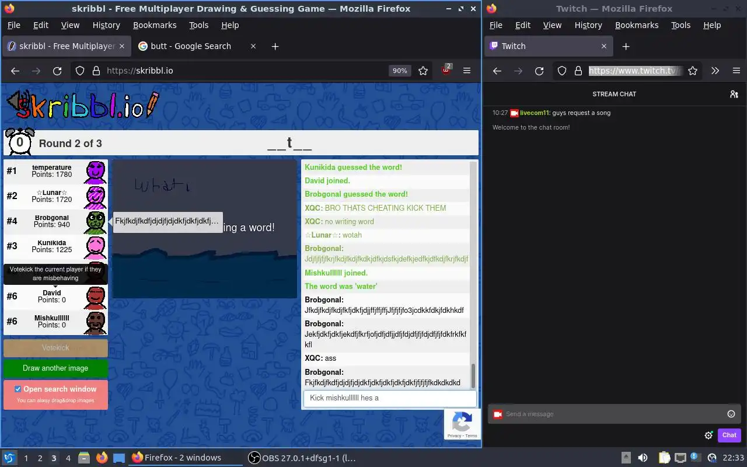Click the skribbl.io logo
Image resolution: width=747 pixels, height=467 pixels.
click(82, 106)
